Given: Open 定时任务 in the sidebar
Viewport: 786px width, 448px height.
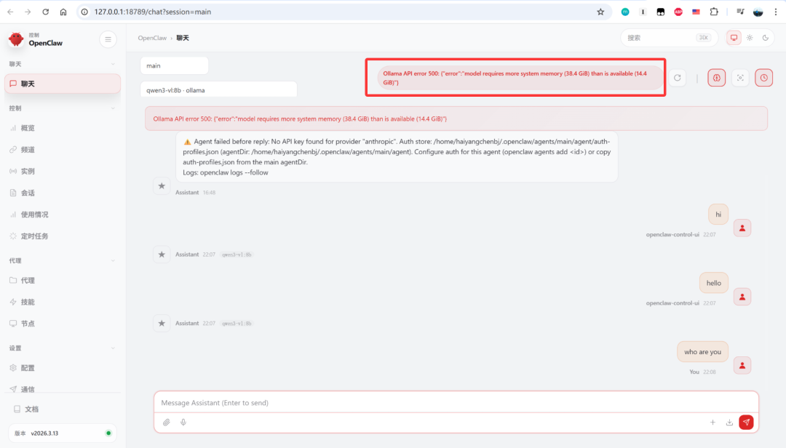Looking at the screenshot, I should coord(63,236).
